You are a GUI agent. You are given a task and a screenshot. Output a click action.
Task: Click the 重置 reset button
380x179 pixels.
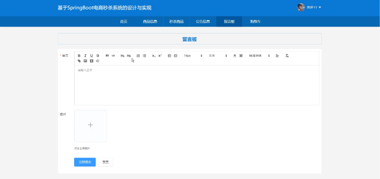coord(105,162)
